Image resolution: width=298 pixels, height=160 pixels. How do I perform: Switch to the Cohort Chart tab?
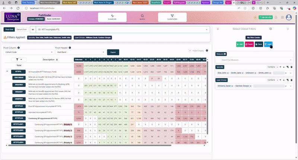[x=22, y=29]
